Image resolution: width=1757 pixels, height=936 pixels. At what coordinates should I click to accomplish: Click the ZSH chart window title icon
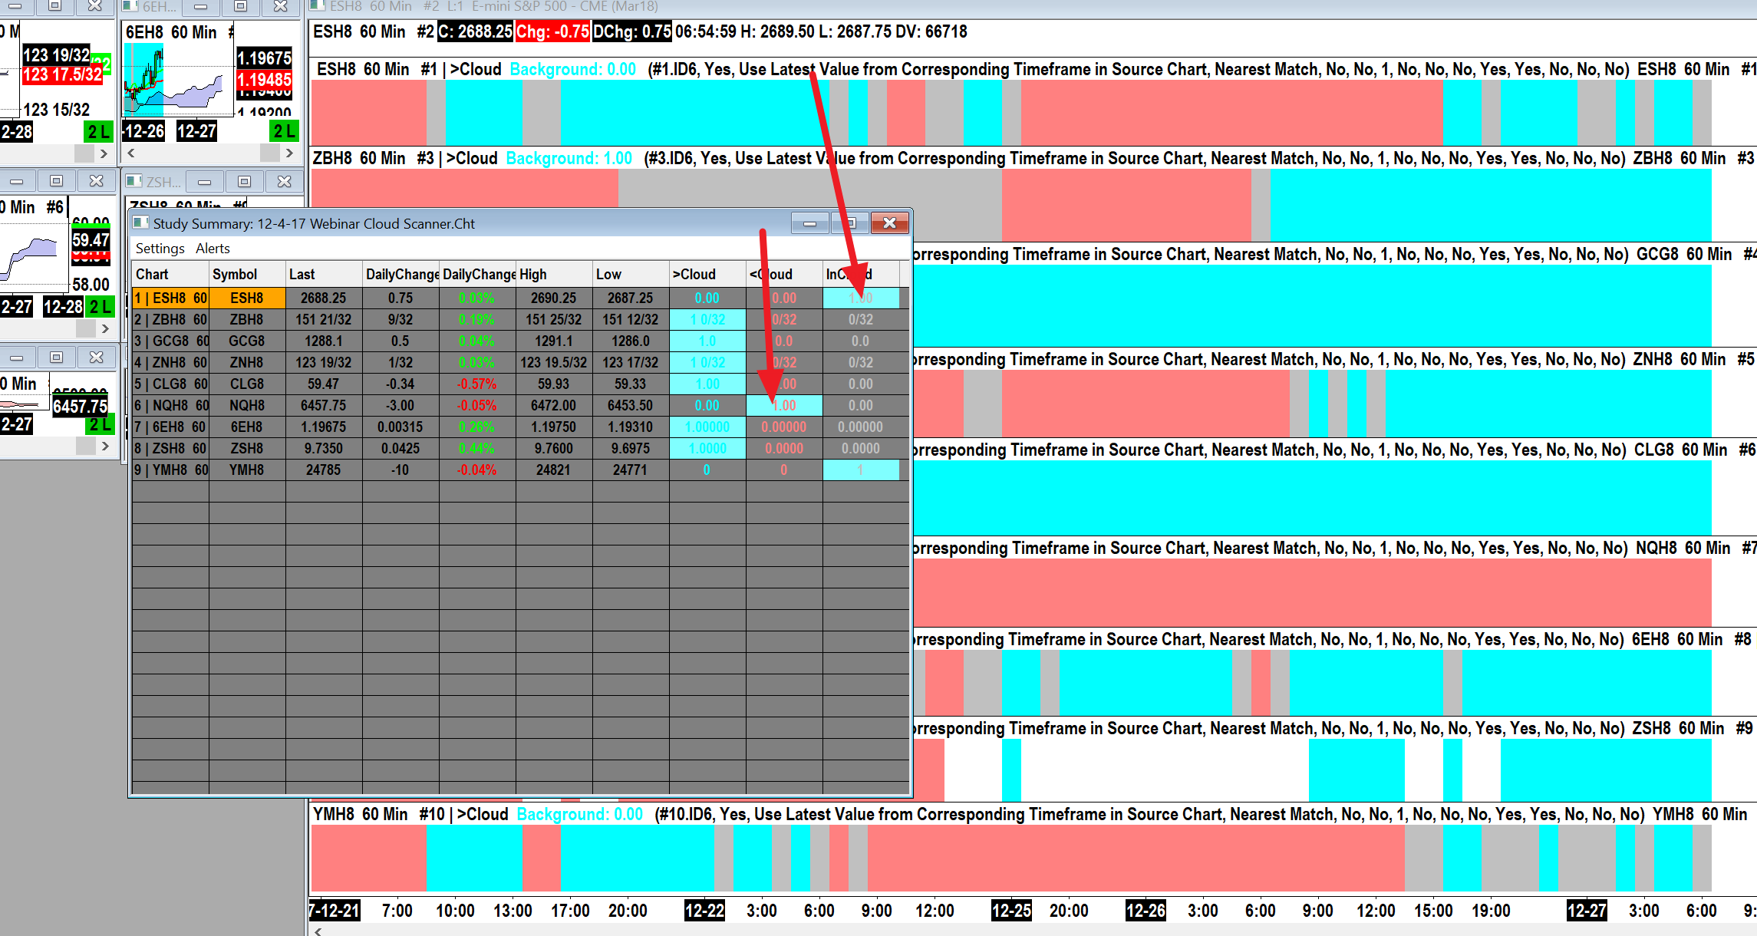click(134, 182)
